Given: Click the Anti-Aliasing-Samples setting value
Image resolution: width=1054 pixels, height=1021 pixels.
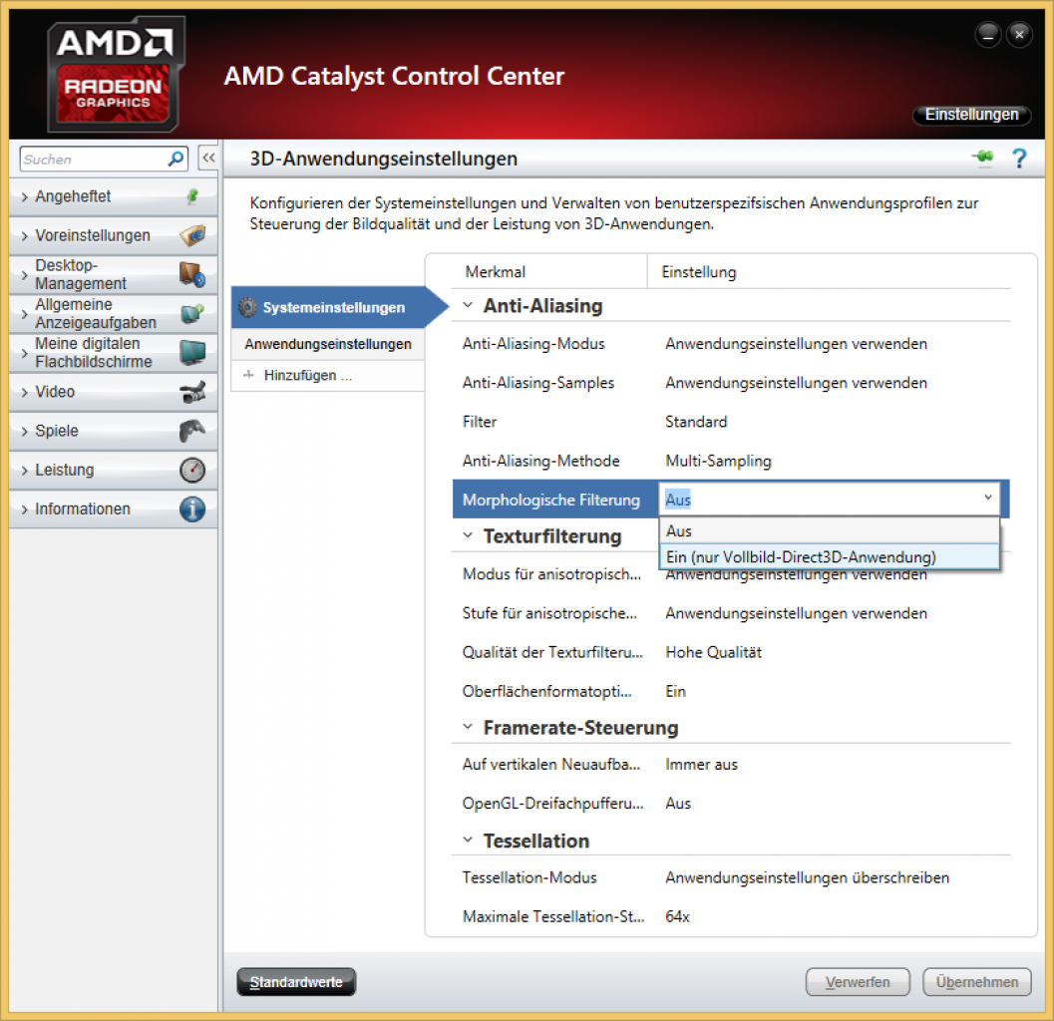Looking at the screenshot, I should 796,383.
